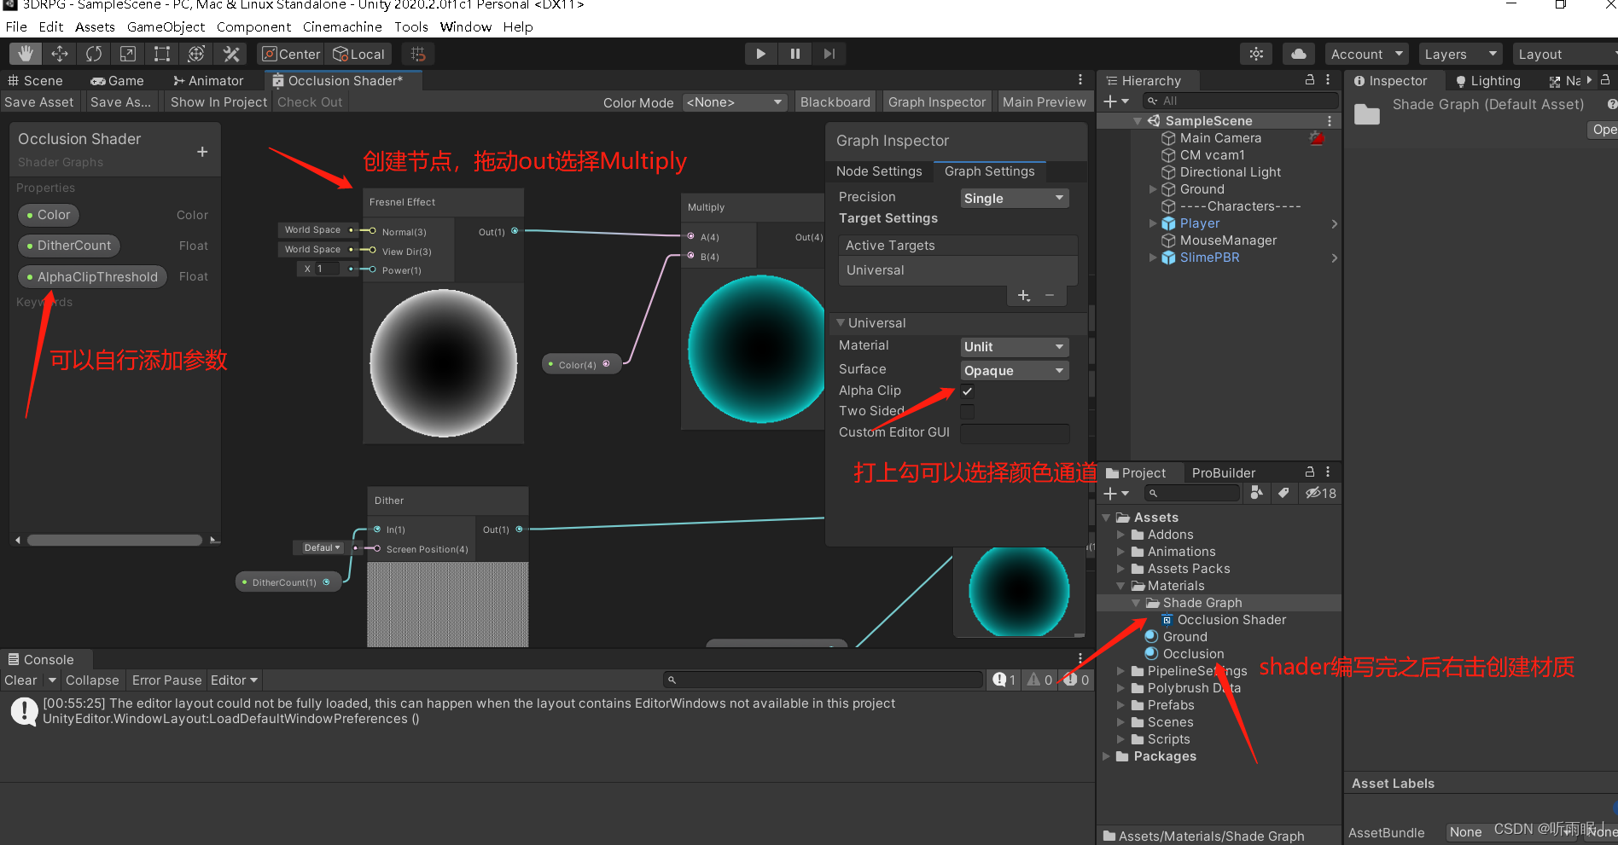Lock the Project panel

point(1310,472)
